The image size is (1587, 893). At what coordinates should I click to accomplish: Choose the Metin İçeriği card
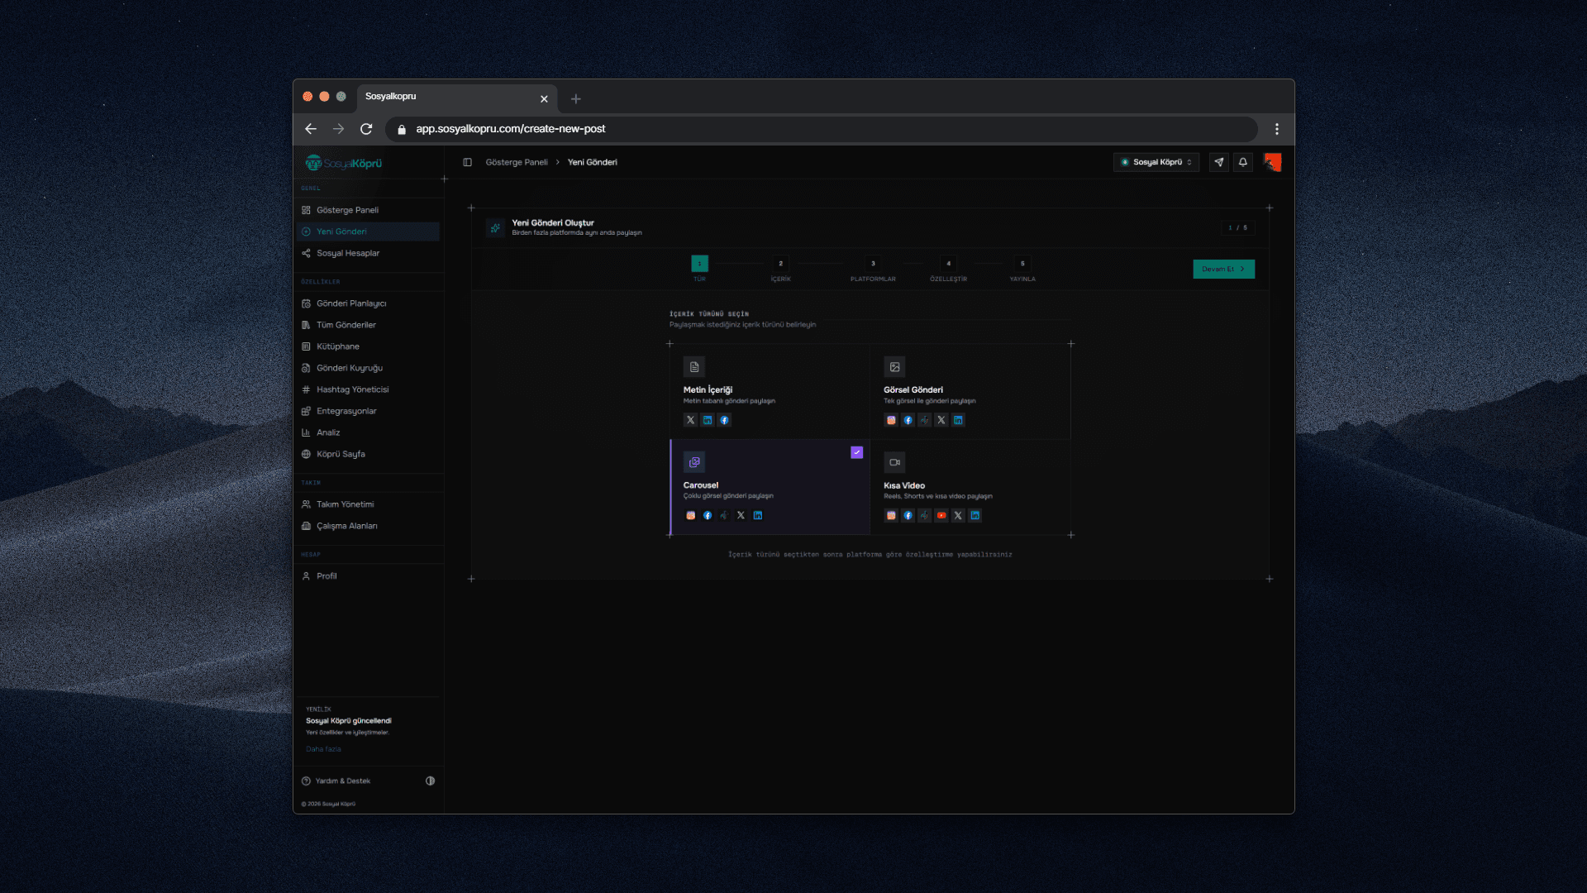(770, 391)
